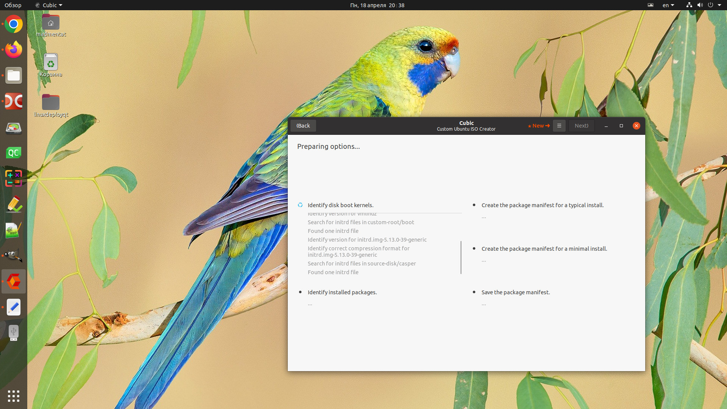Open the image editor dock icon below the pencil
The height and width of the screenshot is (409, 727).
coord(14,230)
